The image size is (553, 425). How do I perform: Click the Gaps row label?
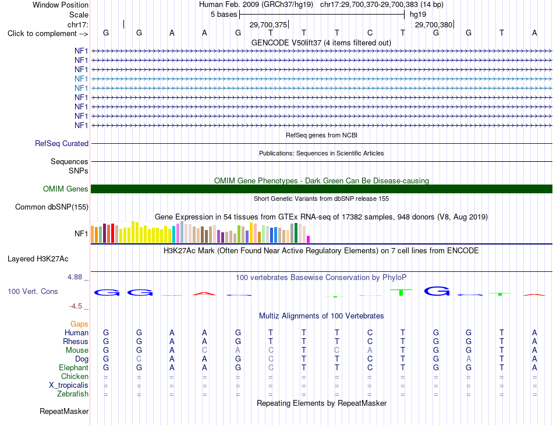[x=79, y=324]
